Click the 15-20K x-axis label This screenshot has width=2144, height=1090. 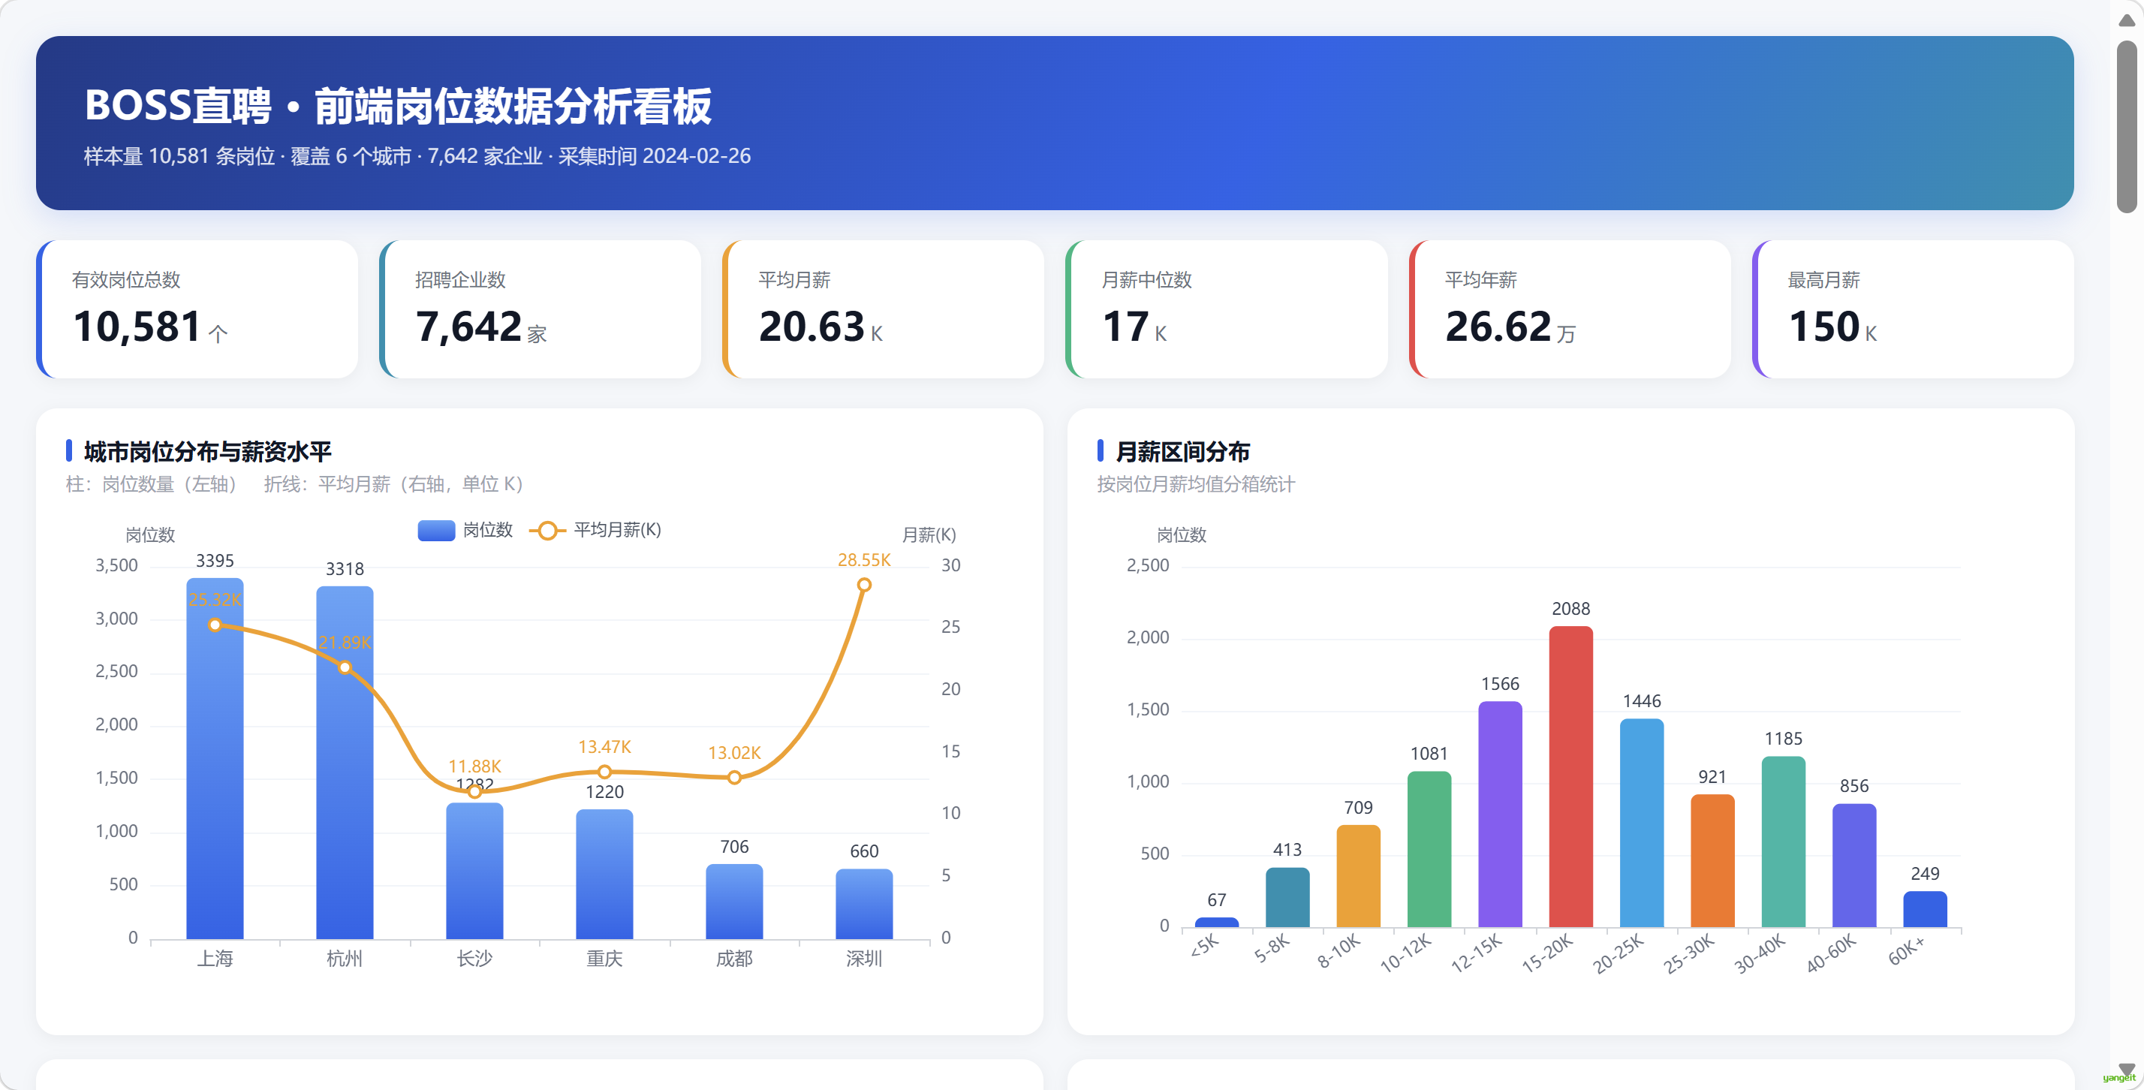tap(1547, 953)
